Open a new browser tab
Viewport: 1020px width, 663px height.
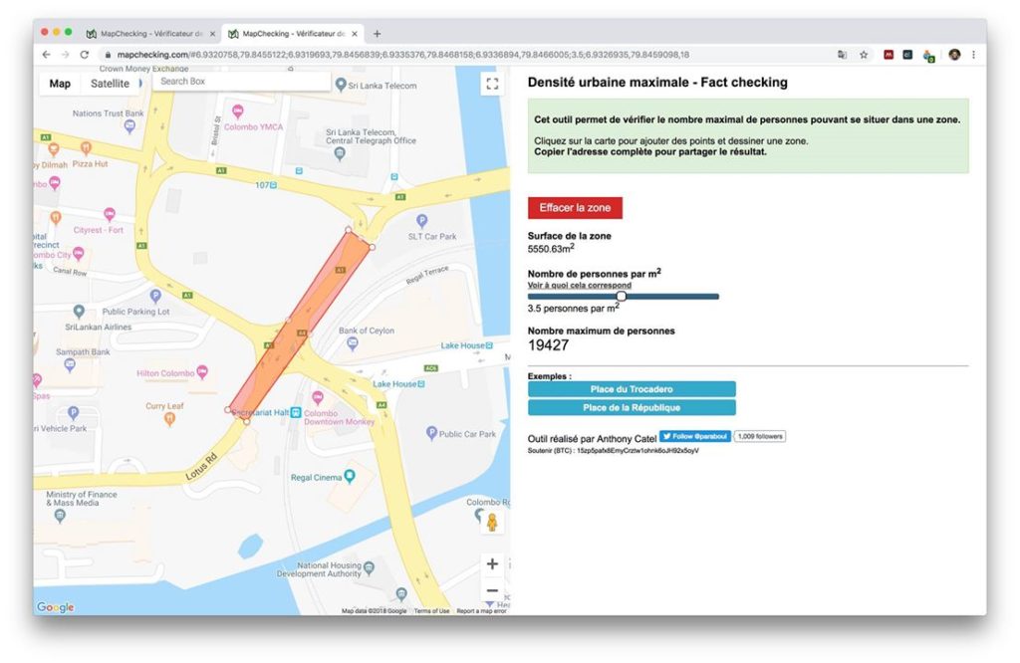(377, 34)
